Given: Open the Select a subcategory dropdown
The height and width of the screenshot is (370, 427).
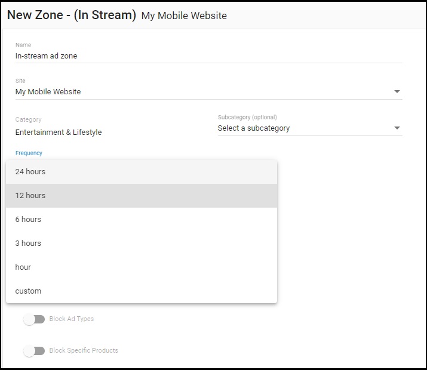Looking at the screenshot, I should pos(310,128).
